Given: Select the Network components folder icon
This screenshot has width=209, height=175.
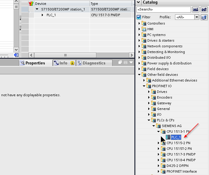Looking at the screenshot, I should click(x=144, y=46).
